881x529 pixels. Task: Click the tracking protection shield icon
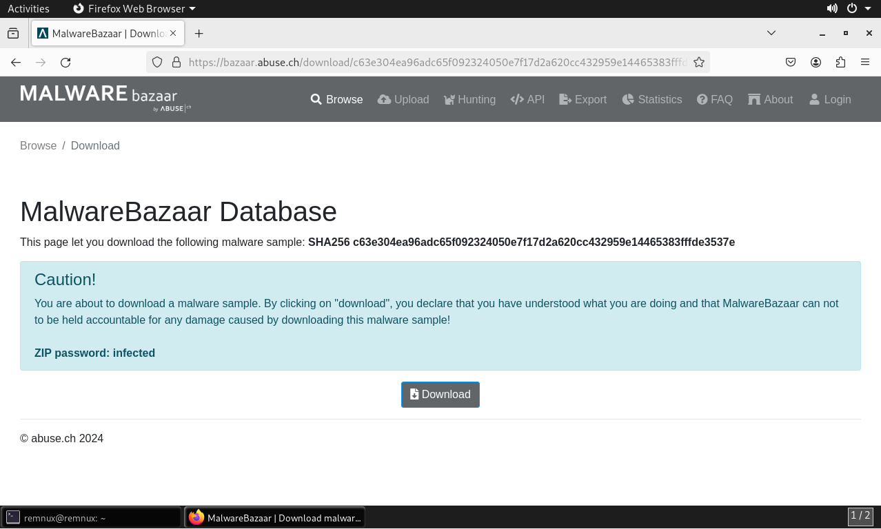pos(157,62)
